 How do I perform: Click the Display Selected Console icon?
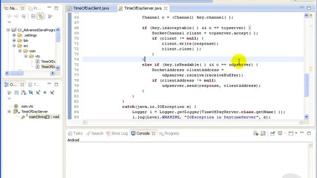[x=280, y=133]
